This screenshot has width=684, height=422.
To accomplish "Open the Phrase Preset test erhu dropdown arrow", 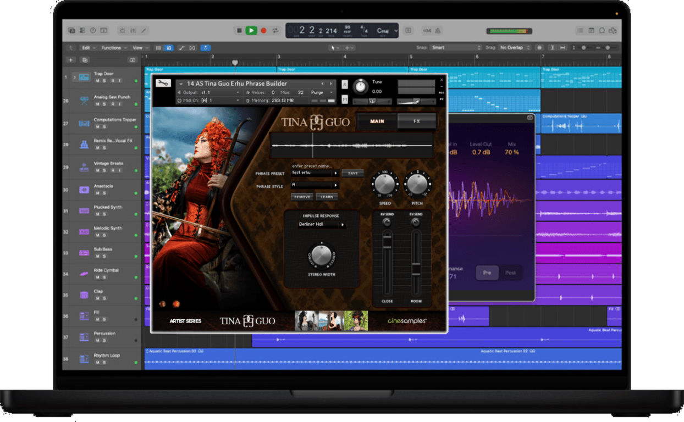I will (335, 173).
